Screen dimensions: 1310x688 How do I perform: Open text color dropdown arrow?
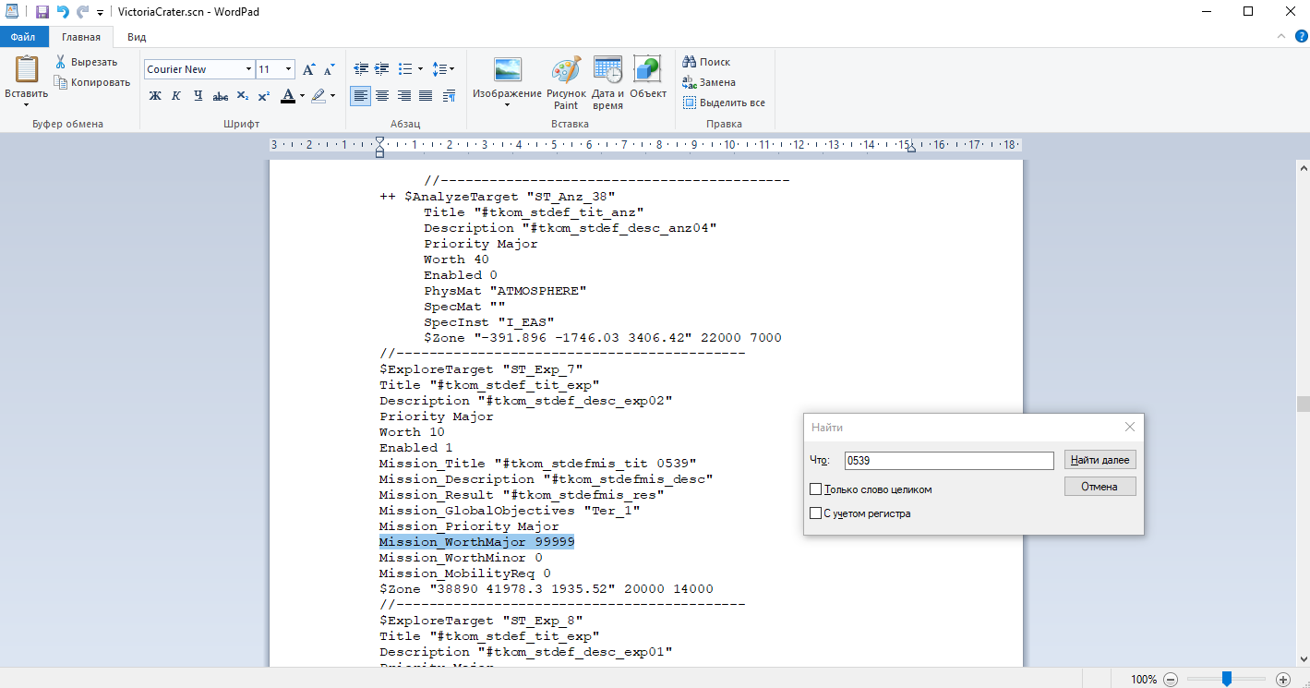coord(302,95)
